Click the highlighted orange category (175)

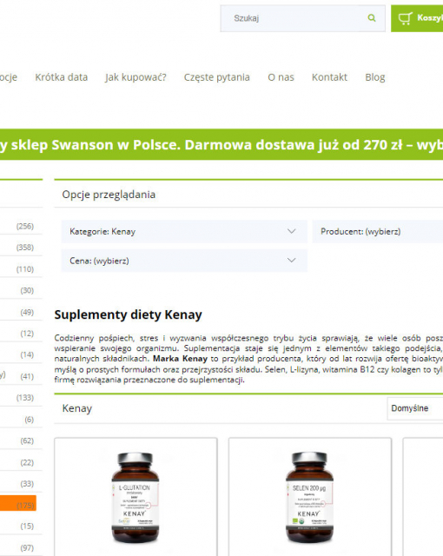click(18, 503)
